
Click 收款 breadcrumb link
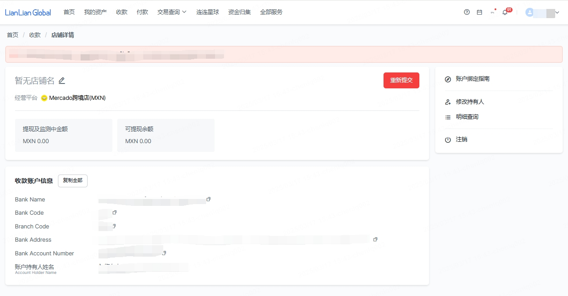pyautogui.click(x=35, y=35)
